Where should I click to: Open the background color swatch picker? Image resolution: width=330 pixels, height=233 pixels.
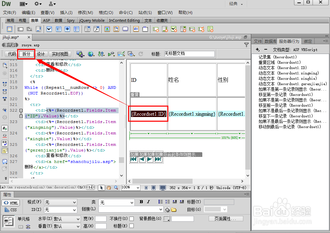coord(167,219)
